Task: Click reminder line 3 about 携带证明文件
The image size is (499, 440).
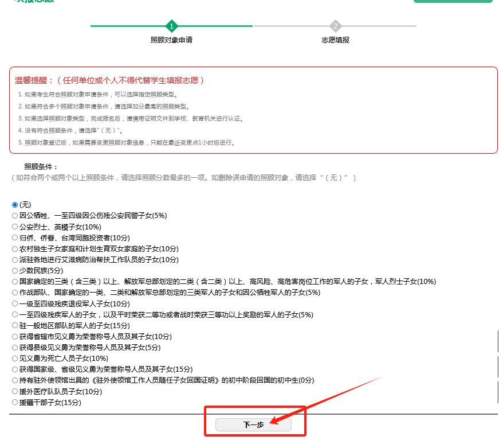Action: (x=131, y=119)
